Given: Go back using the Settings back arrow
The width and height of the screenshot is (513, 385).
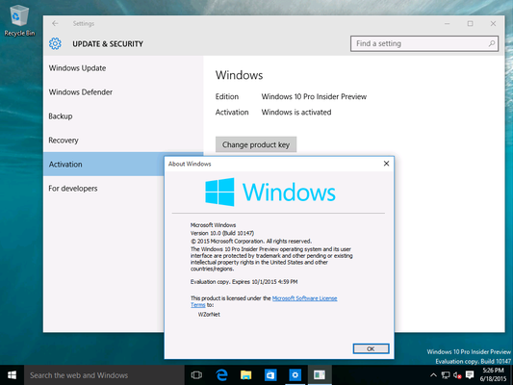Looking at the screenshot, I should coord(55,23).
